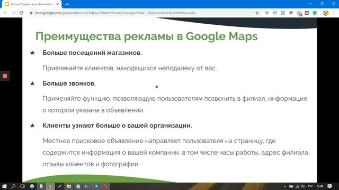The height and width of the screenshot is (190, 339).
Task: Open Telegram from the taskbar
Action: coord(96,186)
